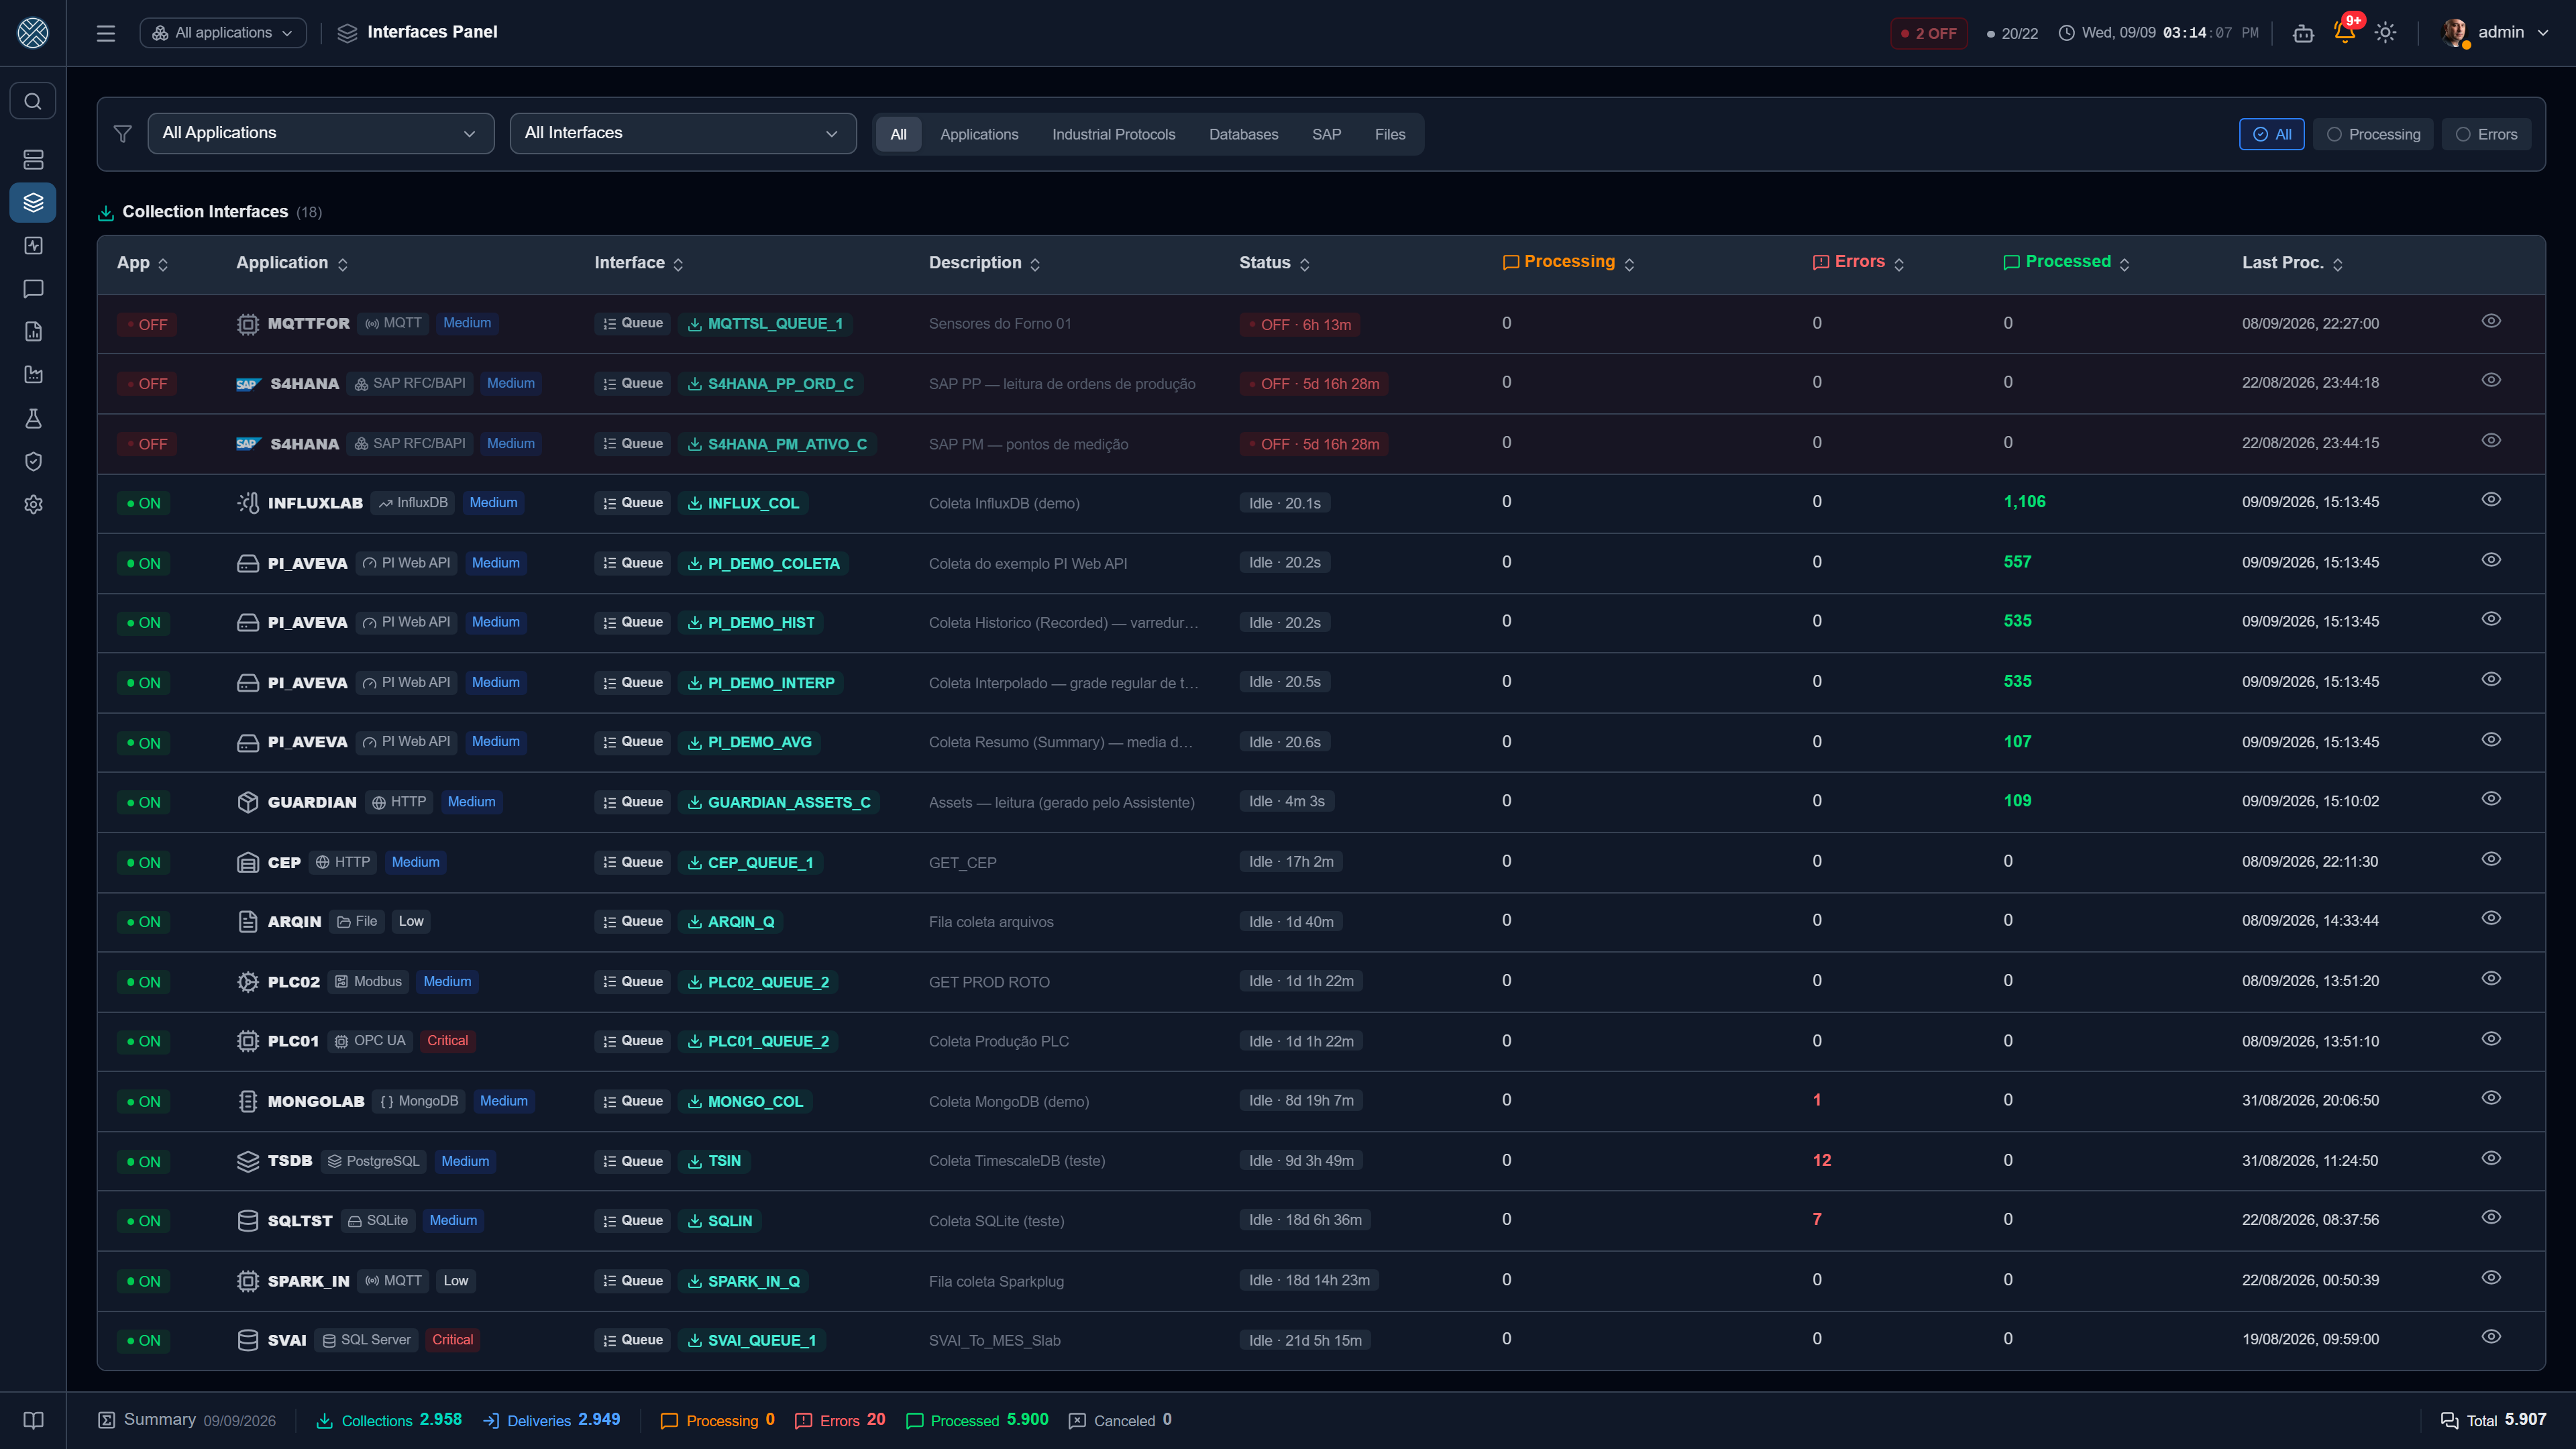The image size is (2576, 1449).
Task: Open the security shield sidebar icon
Action: point(33,461)
